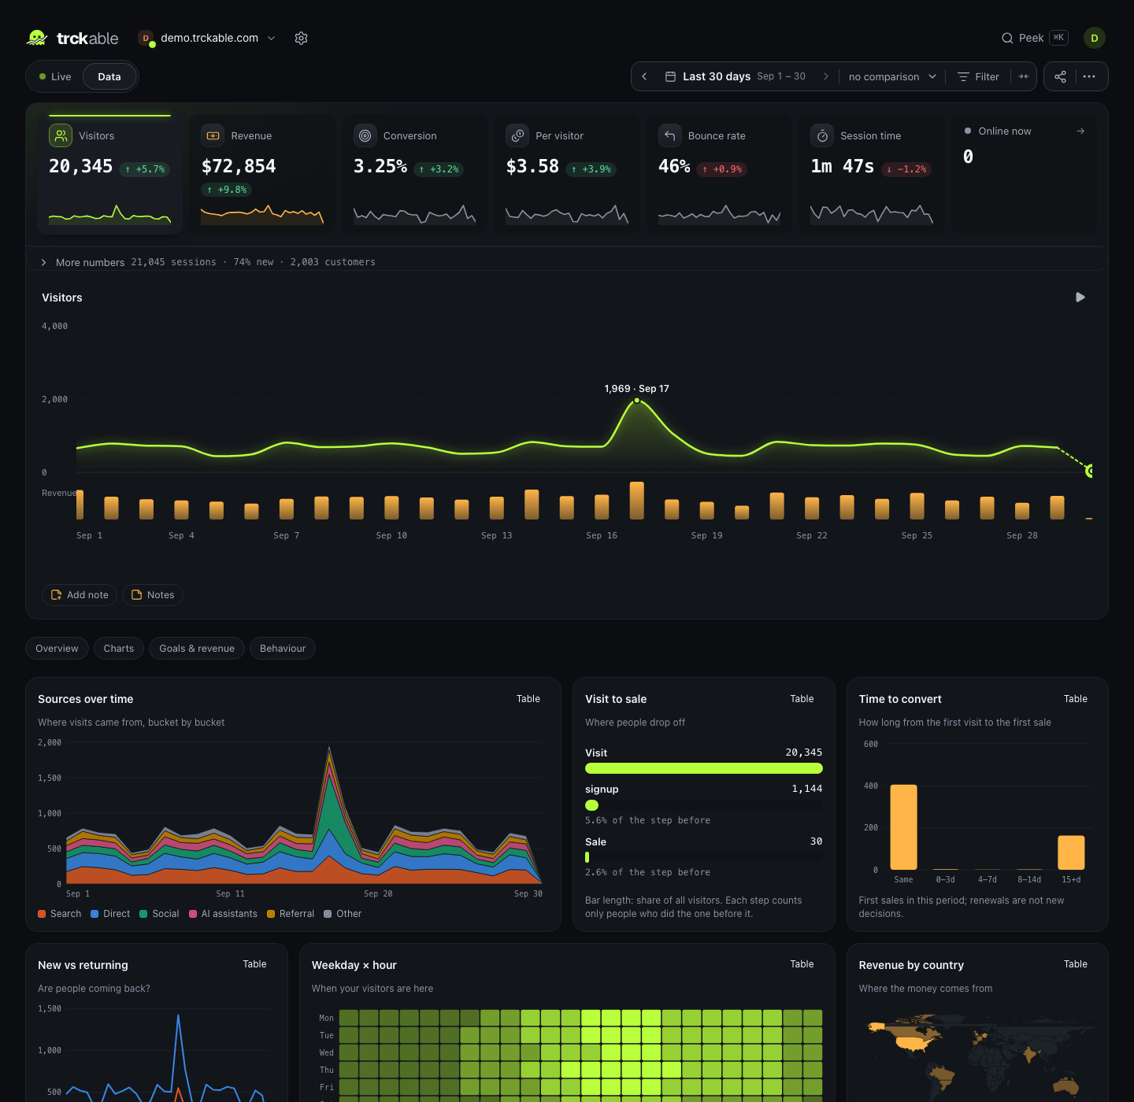
Task: Open Last 30 days range selector
Action: tap(736, 76)
